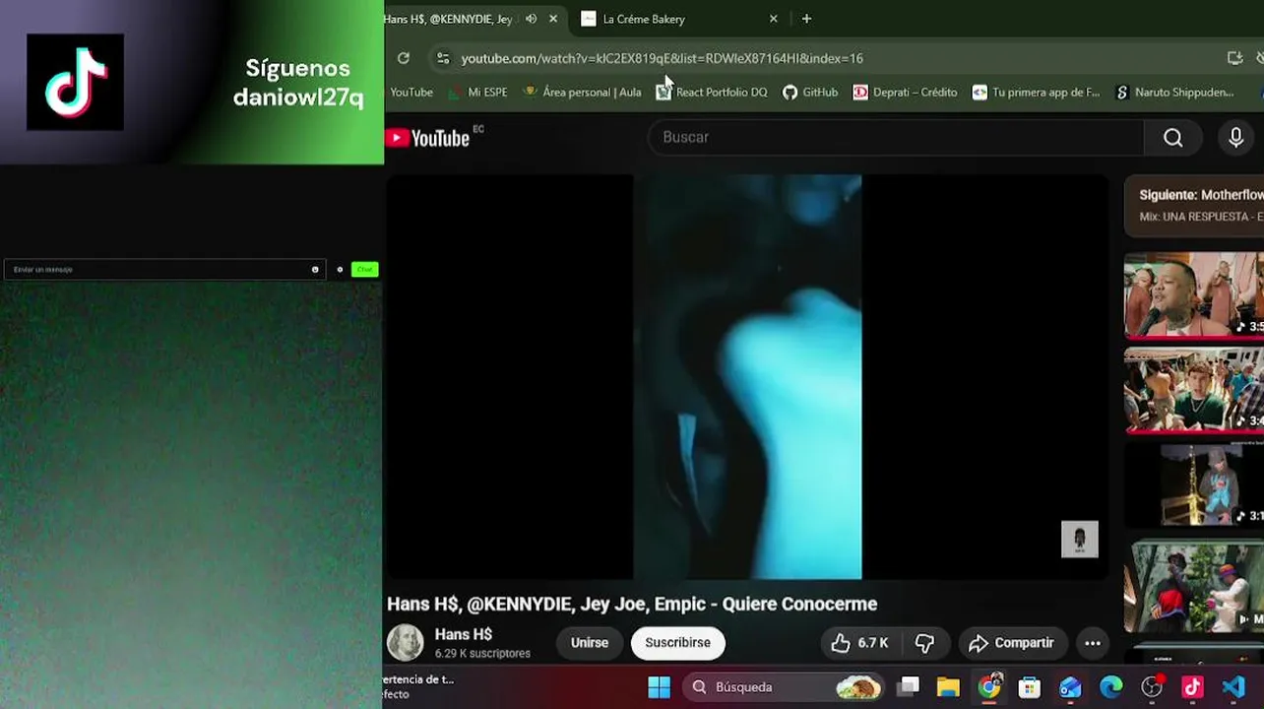Open OBS Studio from taskbar
The height and width of the screenshot is (709, 1264).
coord(1152,687)
